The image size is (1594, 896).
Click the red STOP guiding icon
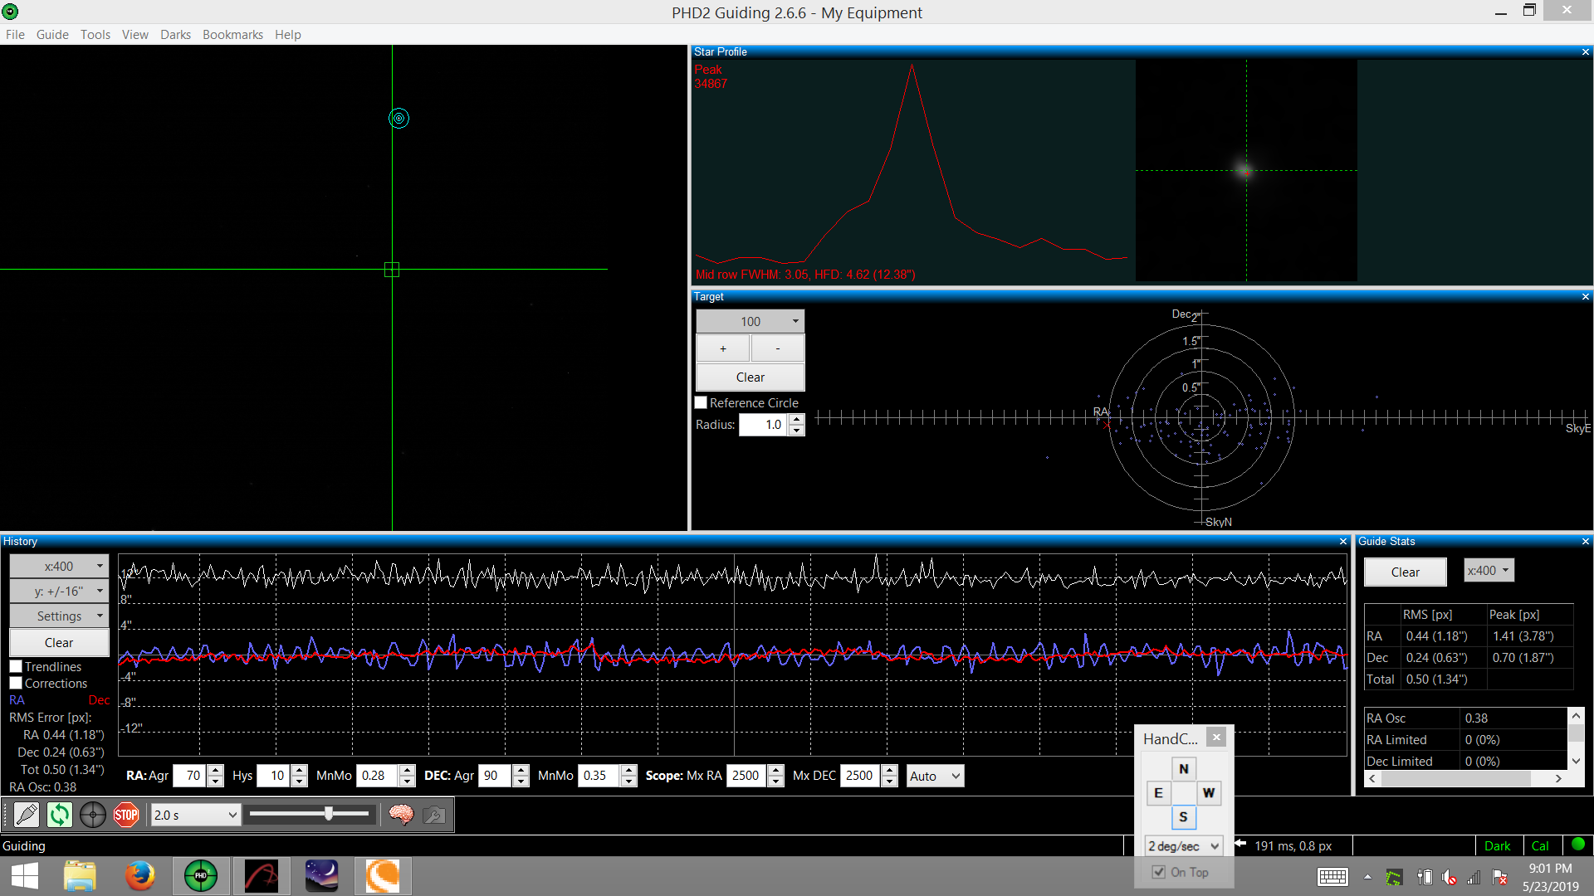(x=126, y=815)
